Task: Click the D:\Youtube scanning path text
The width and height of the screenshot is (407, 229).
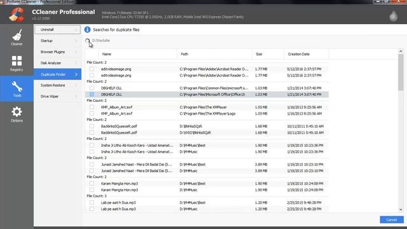Action: (101, 41)
